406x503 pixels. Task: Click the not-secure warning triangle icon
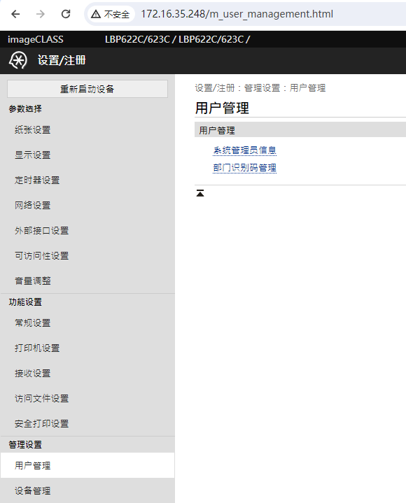click(x=96, y=14)
